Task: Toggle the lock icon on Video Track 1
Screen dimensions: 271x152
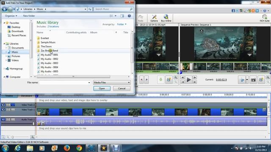Action: click(x=8, y=110)
